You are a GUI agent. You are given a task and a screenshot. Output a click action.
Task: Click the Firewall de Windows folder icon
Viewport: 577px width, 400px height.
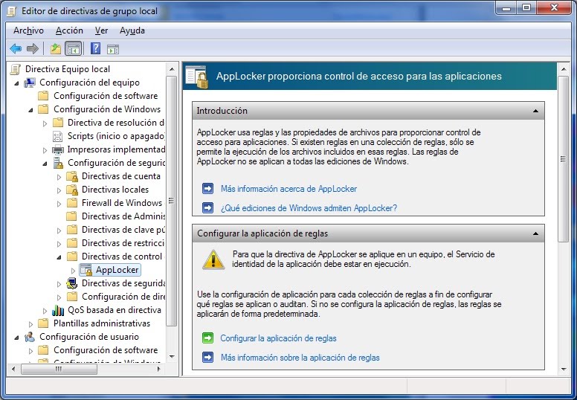tap(72, 203)
